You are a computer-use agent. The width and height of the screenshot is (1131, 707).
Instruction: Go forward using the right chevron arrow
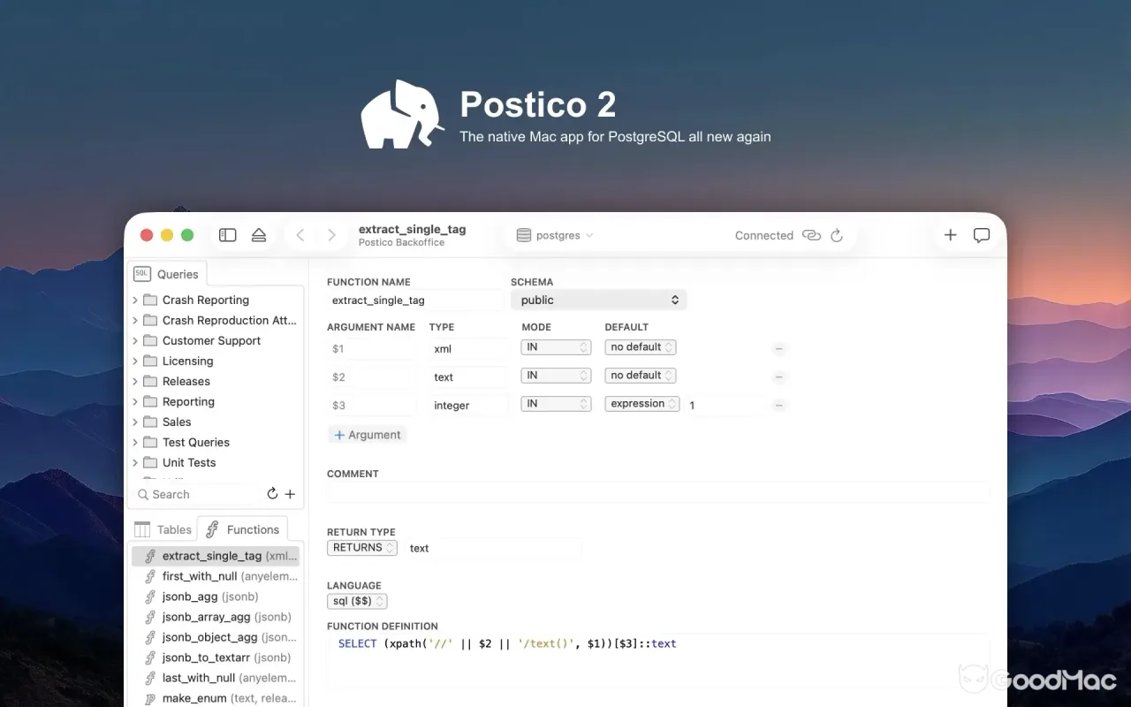[331, 235]
